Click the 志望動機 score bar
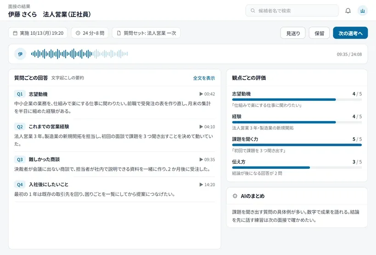Image resolution: width=376 pixels, height=255 pixels. pyautogui.click(x=297, y=100)
